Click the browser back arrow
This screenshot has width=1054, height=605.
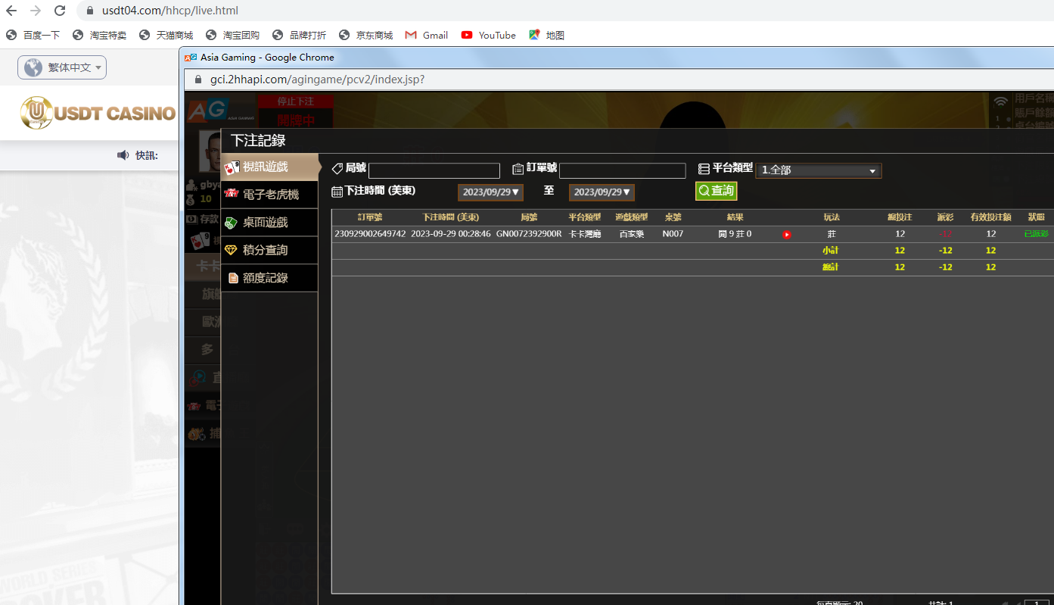pyautogui.click(x=11, y=11)
